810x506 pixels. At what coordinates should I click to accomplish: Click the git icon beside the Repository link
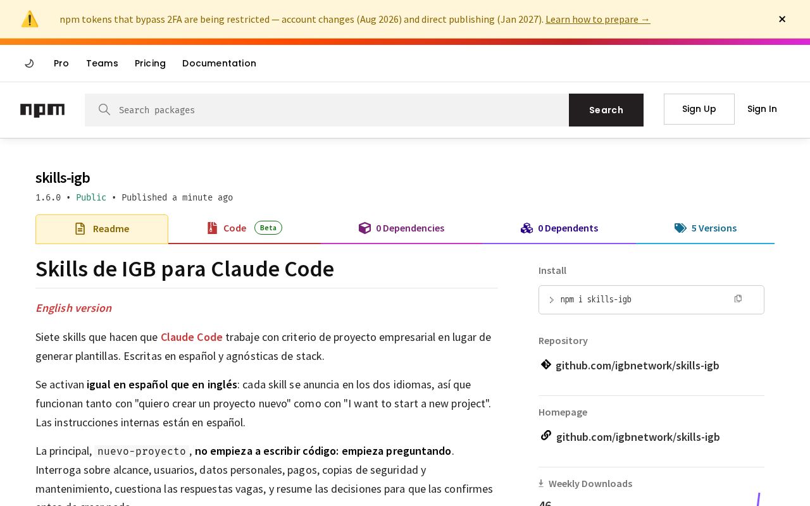[x=545, y=364]
